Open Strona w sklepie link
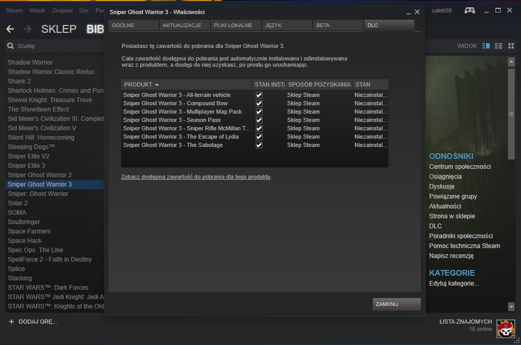 pyautogui.click(x=452, y=216)
